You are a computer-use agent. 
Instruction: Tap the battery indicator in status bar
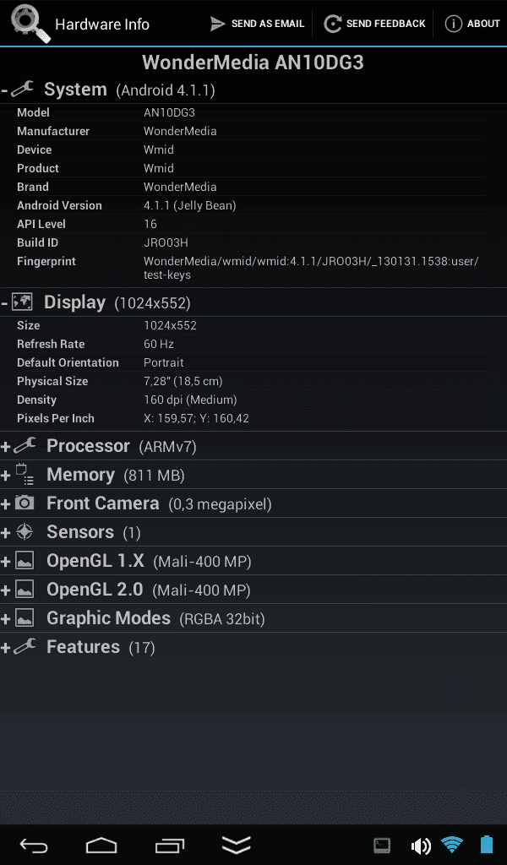click(486, 845)
